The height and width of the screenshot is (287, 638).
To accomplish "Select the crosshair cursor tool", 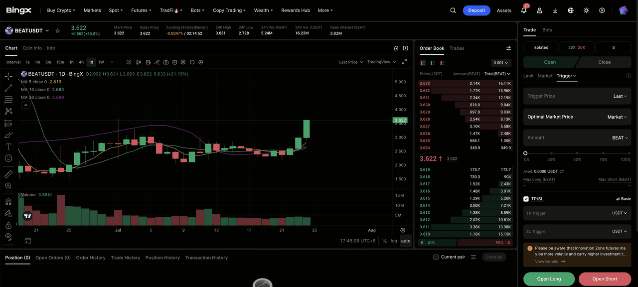I will click(8, 76).
